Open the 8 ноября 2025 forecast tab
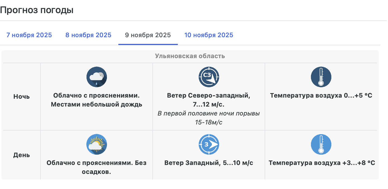 (x=88, y=35)
